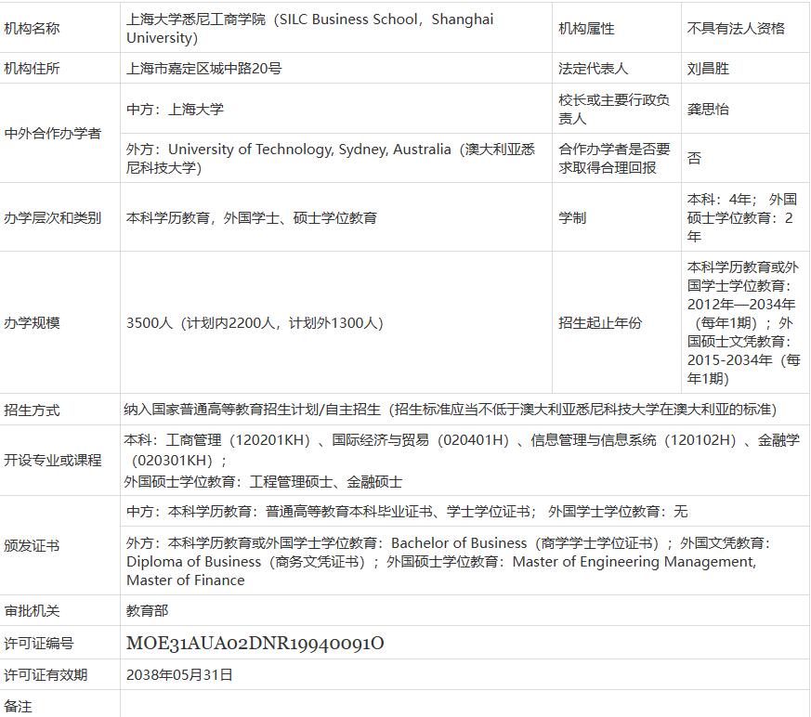
Task: Click the '2012年—2034年' enrollment years text
Action: pyautogui.click(x=740, y=304)
